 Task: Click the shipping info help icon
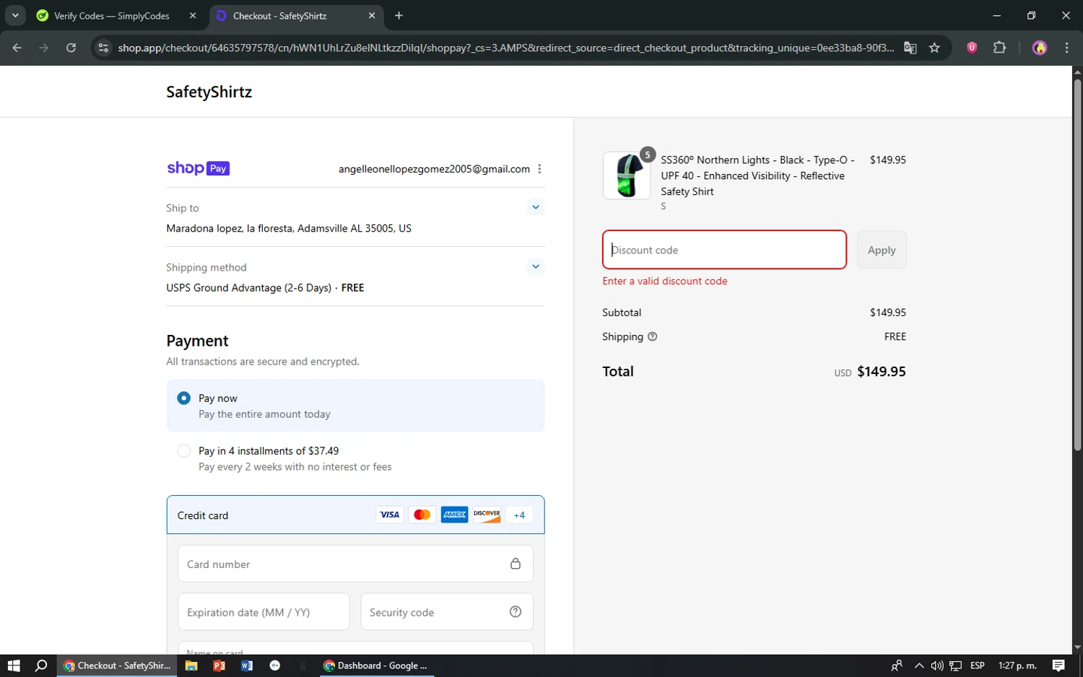click(x=652, y=336)
